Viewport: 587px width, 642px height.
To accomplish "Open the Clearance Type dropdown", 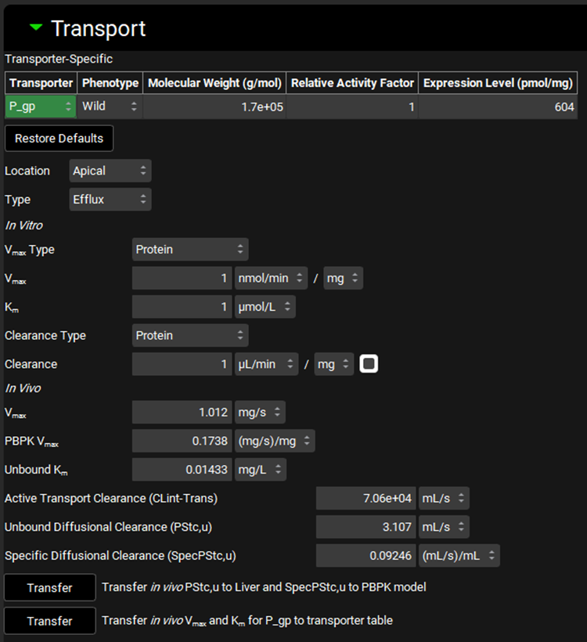I will pos(189,335).
